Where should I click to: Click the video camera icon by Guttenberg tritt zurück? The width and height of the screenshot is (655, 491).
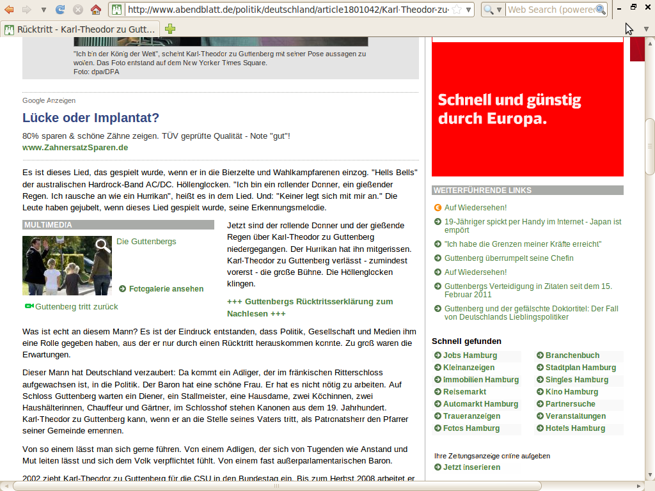29,306
